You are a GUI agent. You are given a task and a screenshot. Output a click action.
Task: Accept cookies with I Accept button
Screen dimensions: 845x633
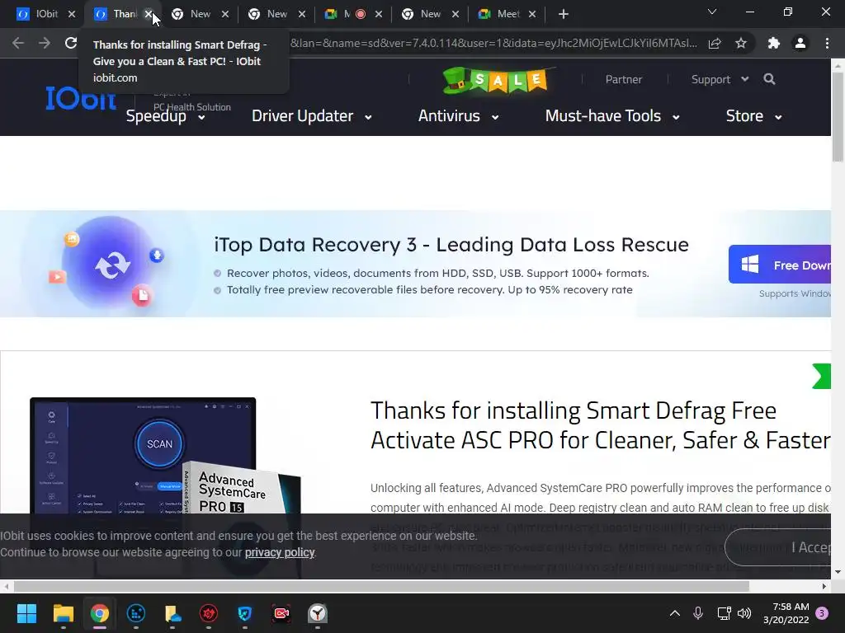[x=779, y=547]
